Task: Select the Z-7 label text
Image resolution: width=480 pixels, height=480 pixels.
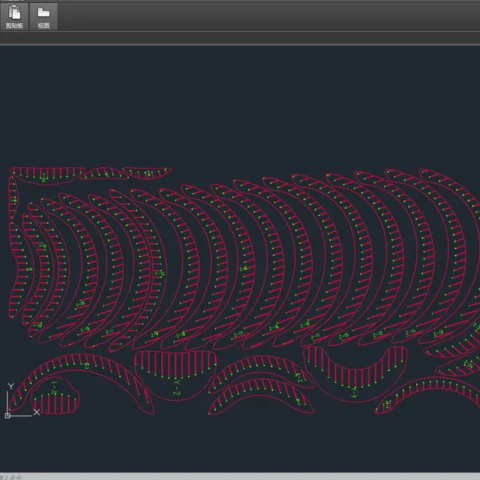Action: pyautogui.click(x=109, y=331)
